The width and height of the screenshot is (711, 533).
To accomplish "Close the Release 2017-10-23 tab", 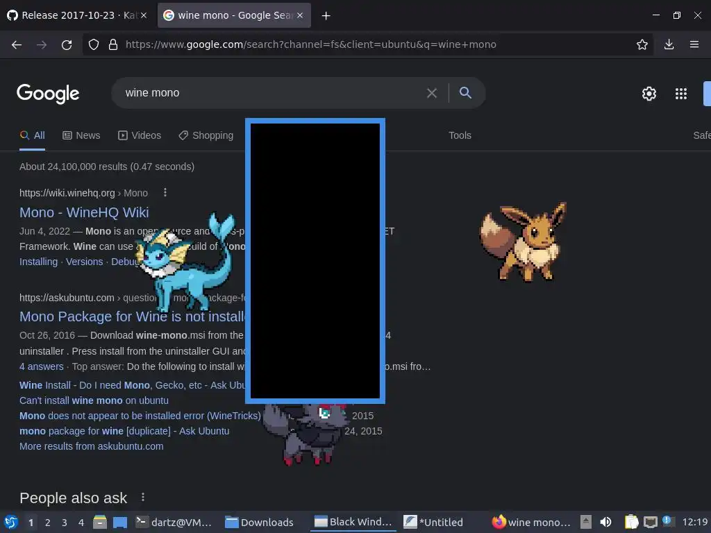I will [144, 15].
